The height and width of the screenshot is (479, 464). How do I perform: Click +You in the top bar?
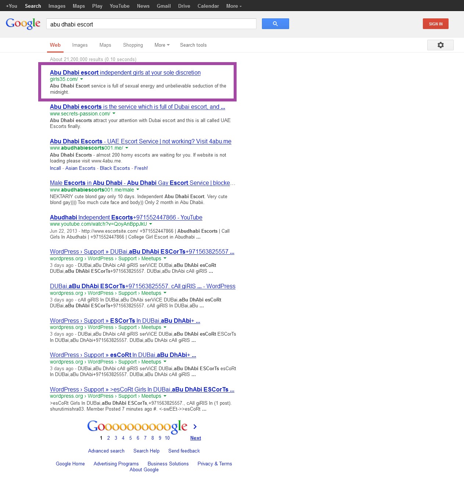coord(11,6)
